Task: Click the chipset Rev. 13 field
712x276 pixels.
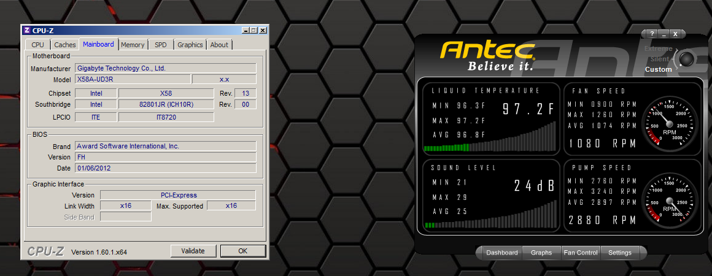Action: click(245, 93)
